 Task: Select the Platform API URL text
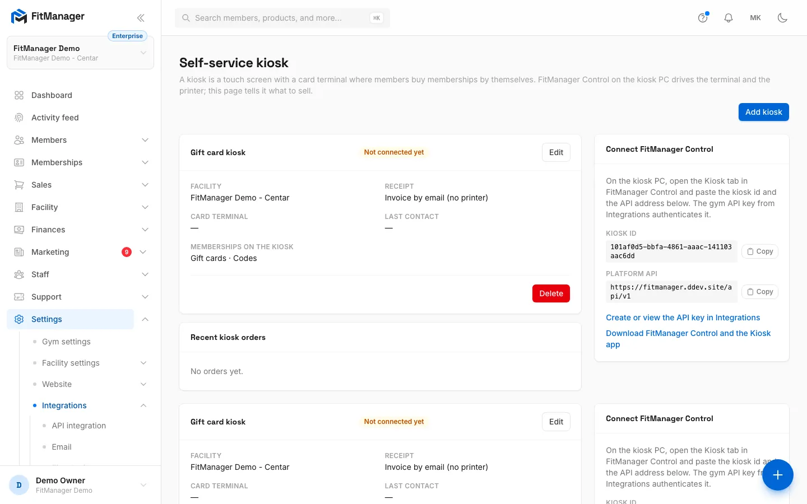pos(671,292)
